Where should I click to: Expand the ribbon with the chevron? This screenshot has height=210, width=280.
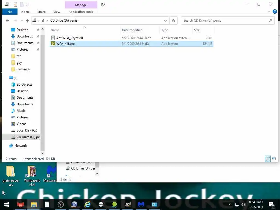tap(269, 11)
